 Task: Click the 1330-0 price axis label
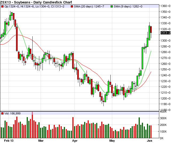coord(165,23)
